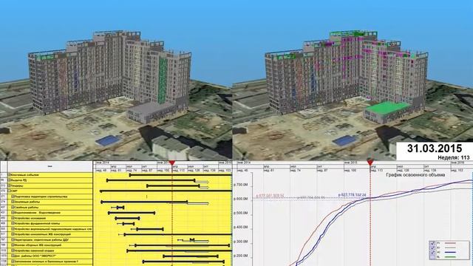Expand Подготовка территории строительства node

click(13, 197)
